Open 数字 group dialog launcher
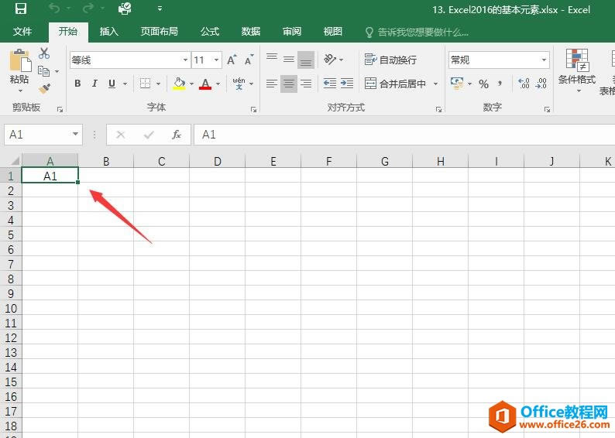This screenshot has width=615, height=438. pos(547,110)
